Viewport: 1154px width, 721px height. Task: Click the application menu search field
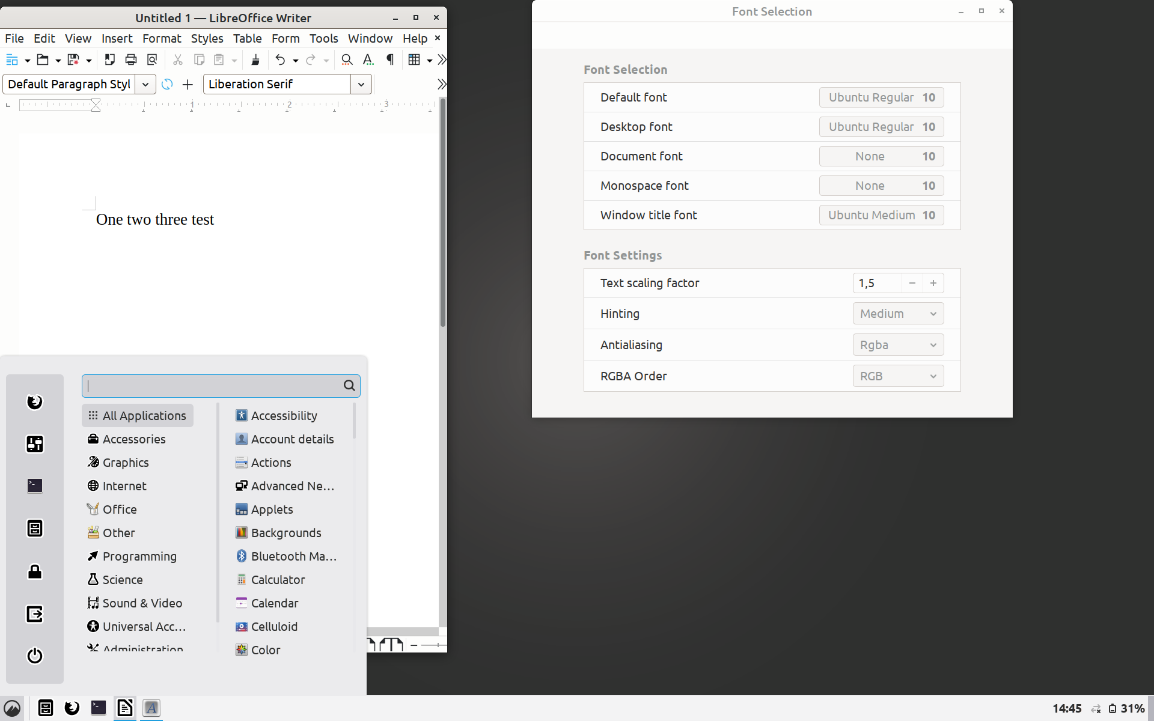click(221, 386)
